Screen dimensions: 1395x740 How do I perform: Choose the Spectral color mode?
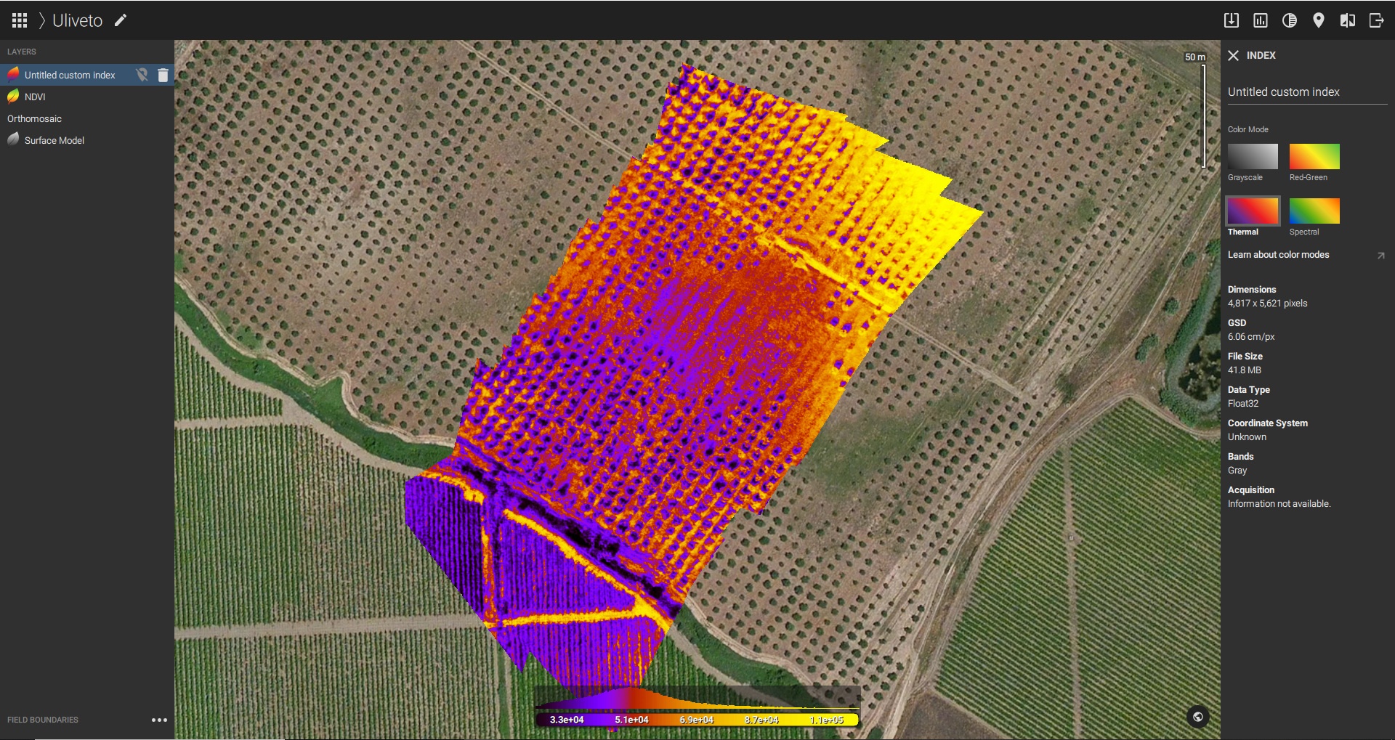1314,211
